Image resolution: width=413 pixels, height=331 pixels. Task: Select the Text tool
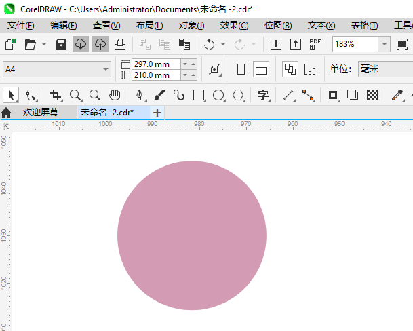(x=263, y=95)
